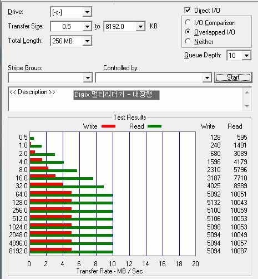Click the Start button
The width and height of the screenshot is (258, 279).
tap(233, 77)
